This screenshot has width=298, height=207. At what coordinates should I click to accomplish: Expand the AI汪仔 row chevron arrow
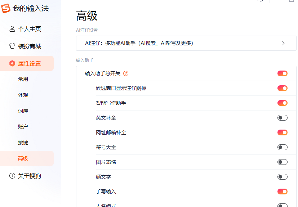coord(283,43)
